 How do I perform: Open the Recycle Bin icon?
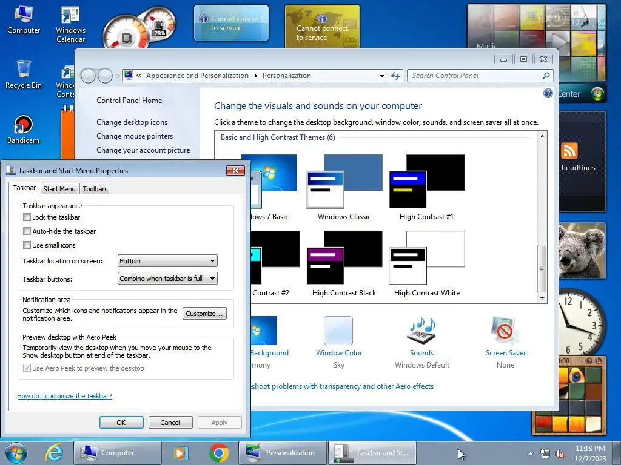point(24,74)
